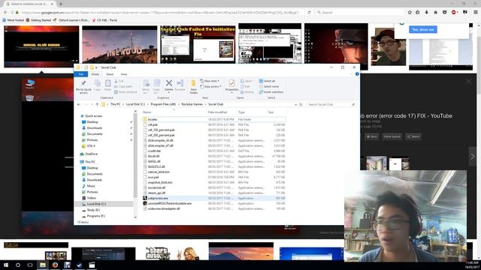Viewport: 481px width, 270px height.
Task: Click the blue Yes, show me button
Action: pyautogui.click(x=423, y=30)
